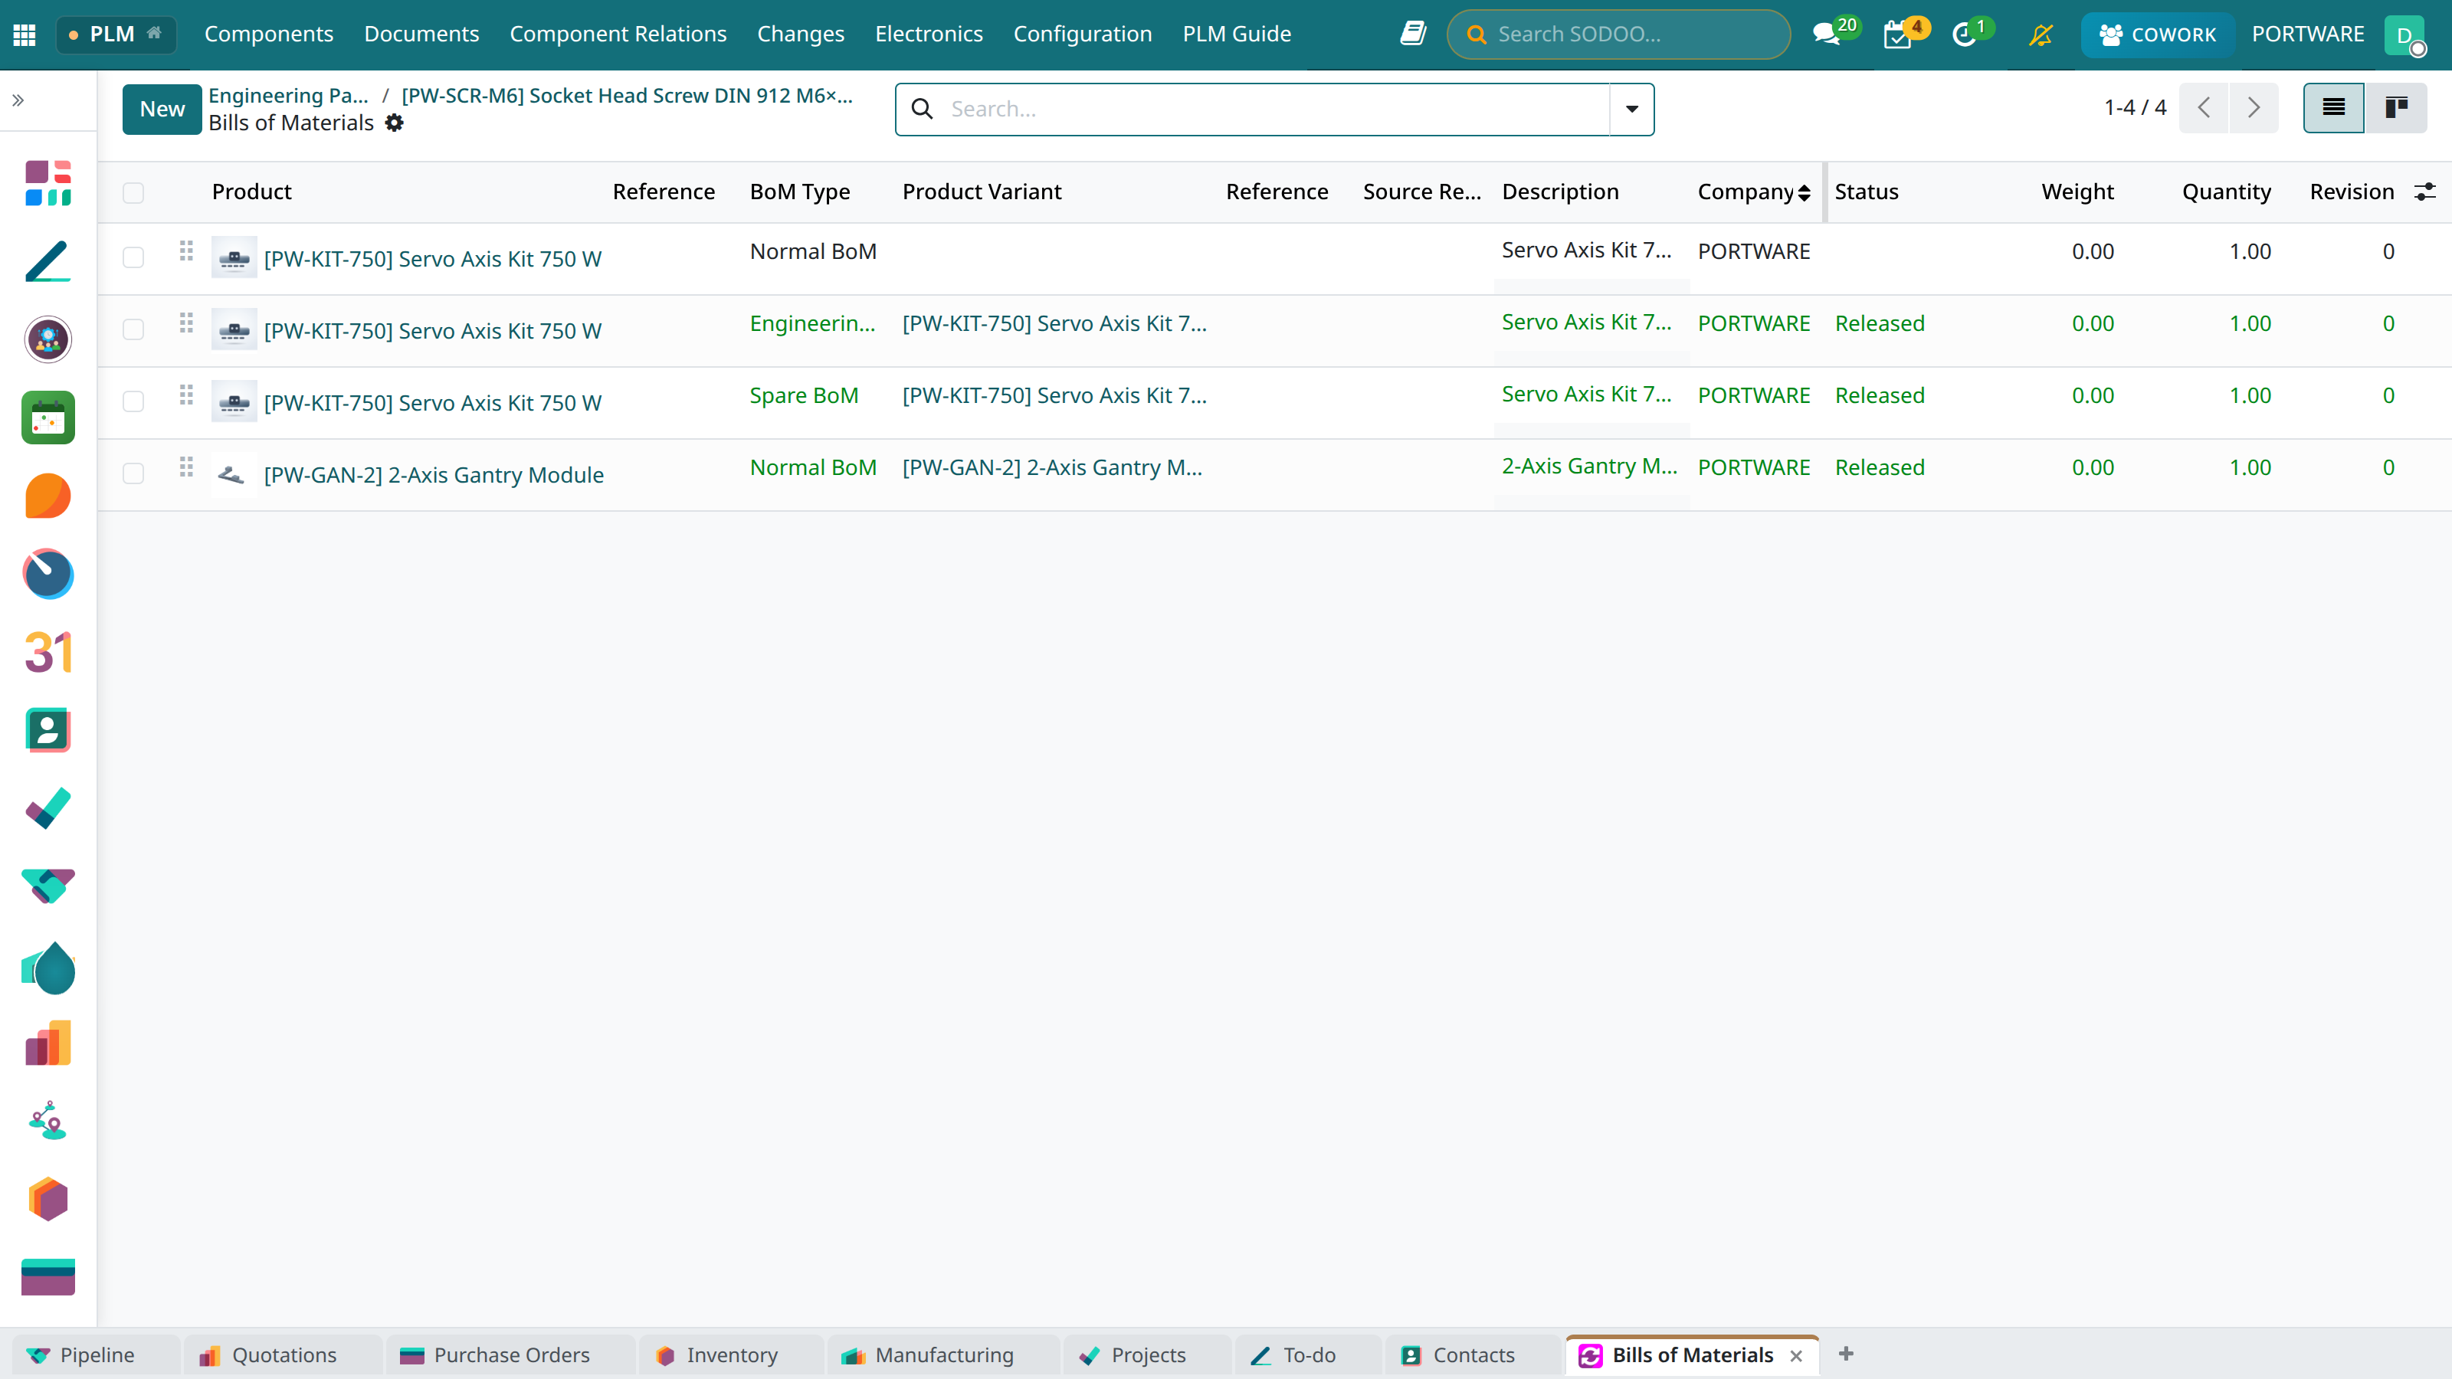Open the chat messages icon with 20 badge
Screen dimensions: 2452x1379
tap(1826, 34)
